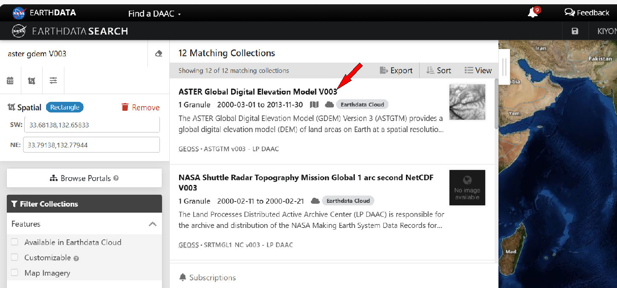The width and height of the screenshot is (617, 288).
Task: Open the Sort options dropdown
Action: coord(438,71)
